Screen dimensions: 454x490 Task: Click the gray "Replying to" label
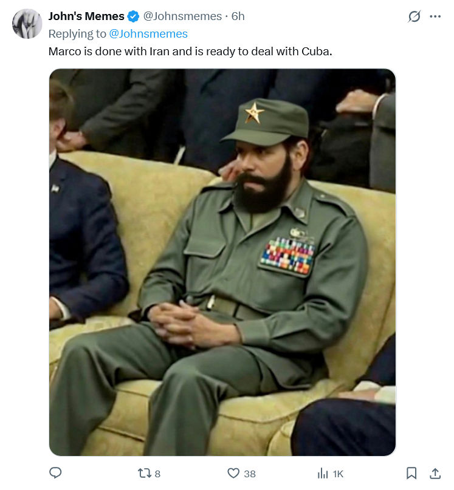pyautogui.click(x=77, y=33)
